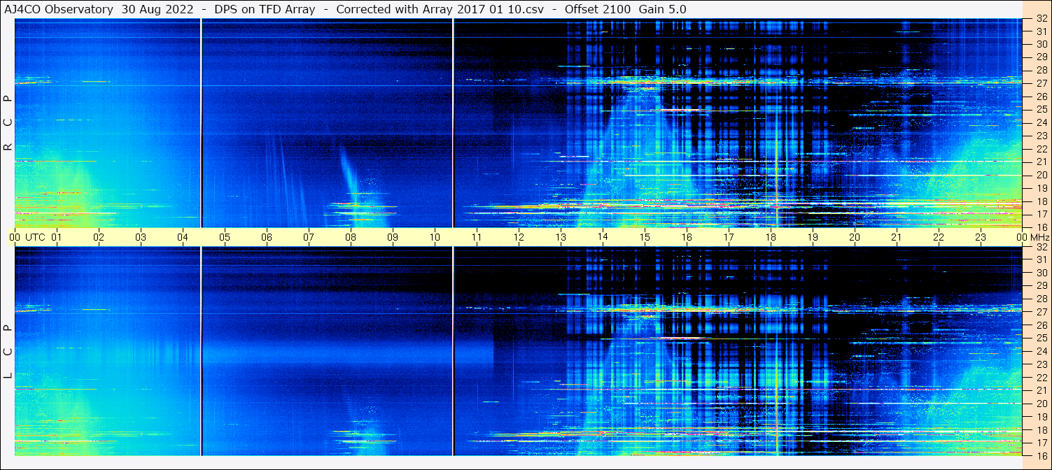The width and height of the screenshot is (1052, 470).
Task: Click the 17 MHz tick on the RCP frequency scale
Action: coord(1042,213)
